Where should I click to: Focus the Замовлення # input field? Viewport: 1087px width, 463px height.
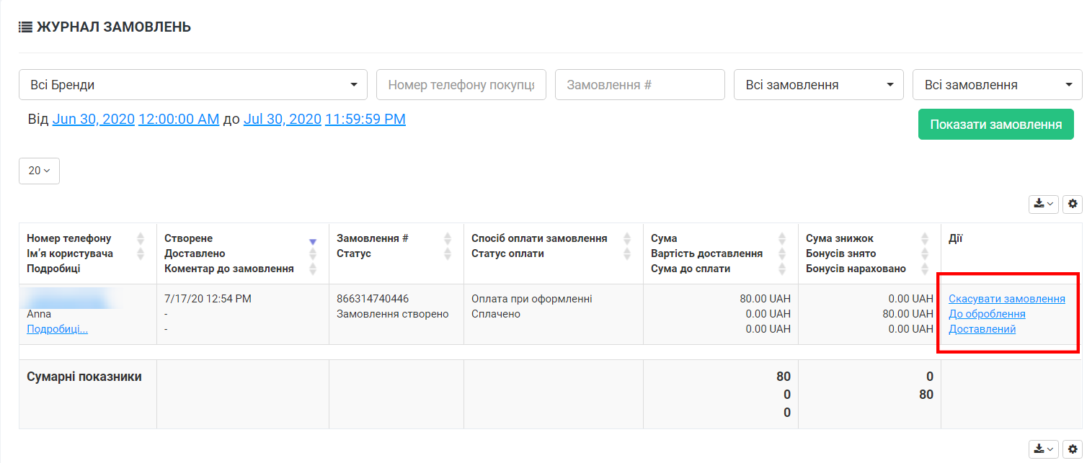tap(639, 85)
